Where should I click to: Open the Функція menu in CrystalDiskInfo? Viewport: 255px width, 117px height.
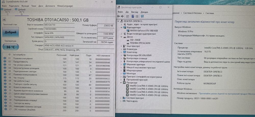(x=25, y=6)
